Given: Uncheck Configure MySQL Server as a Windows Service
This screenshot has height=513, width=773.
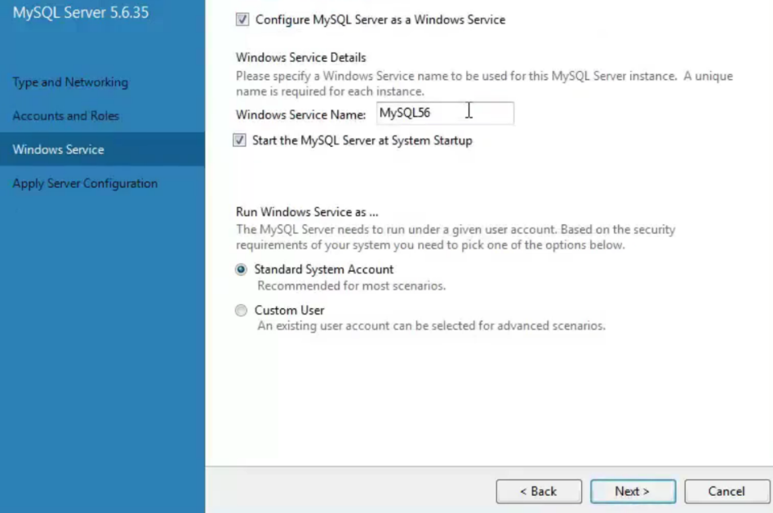Looking at the screenshot, I should [242, 20].
